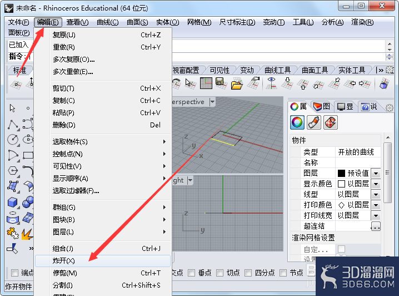This screenshot has height=296, width=399.
Task: Click the black 图层 color swatch
Action: coord(341,174)
